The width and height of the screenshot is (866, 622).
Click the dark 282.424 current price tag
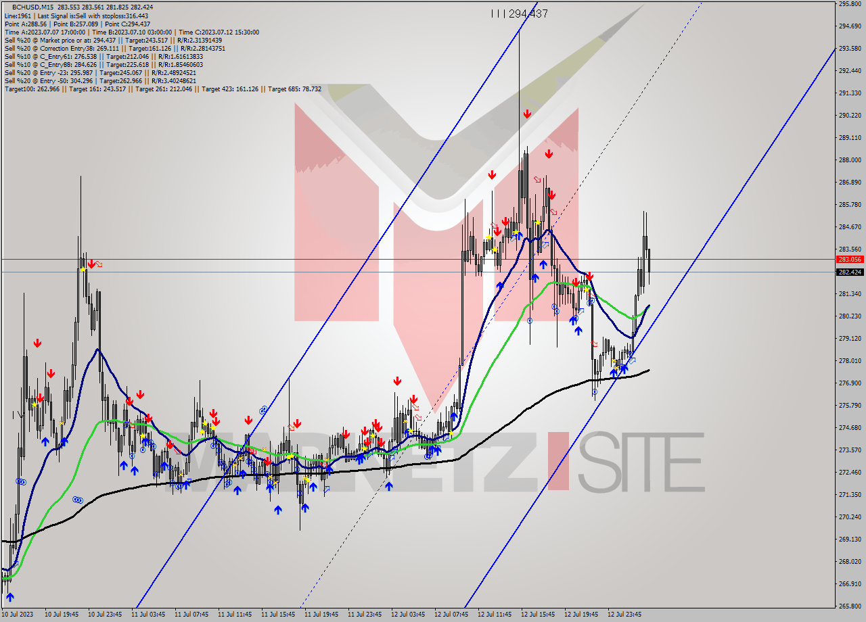tap(850, 272)
